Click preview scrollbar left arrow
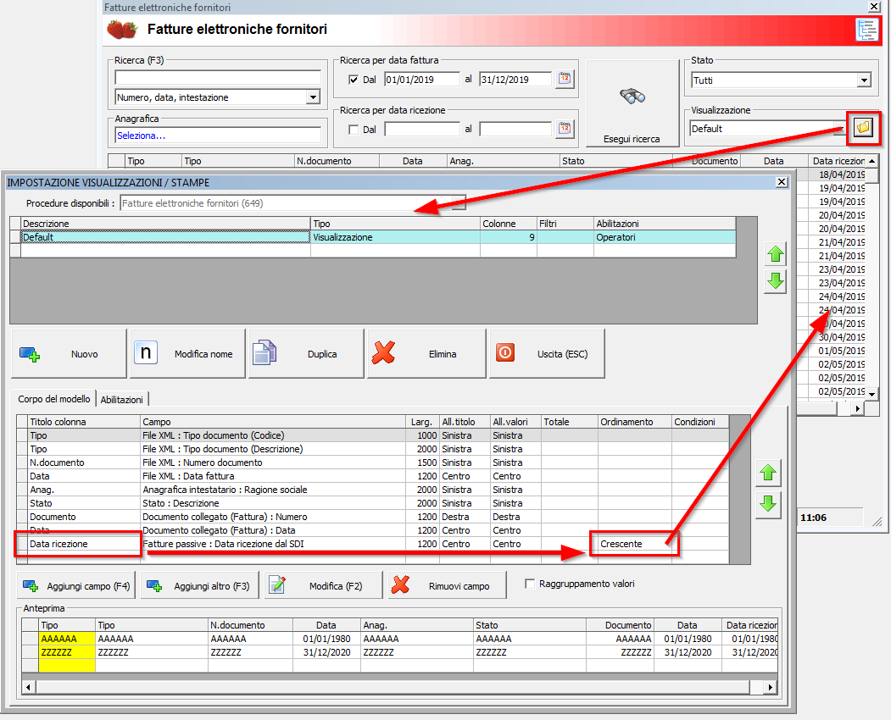 (29, 687)
